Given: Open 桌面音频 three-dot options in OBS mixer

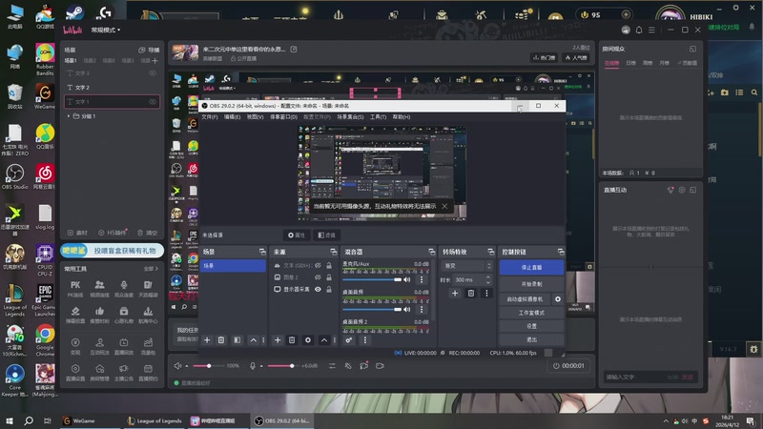Looking at the screenshot, I should 422,309.
